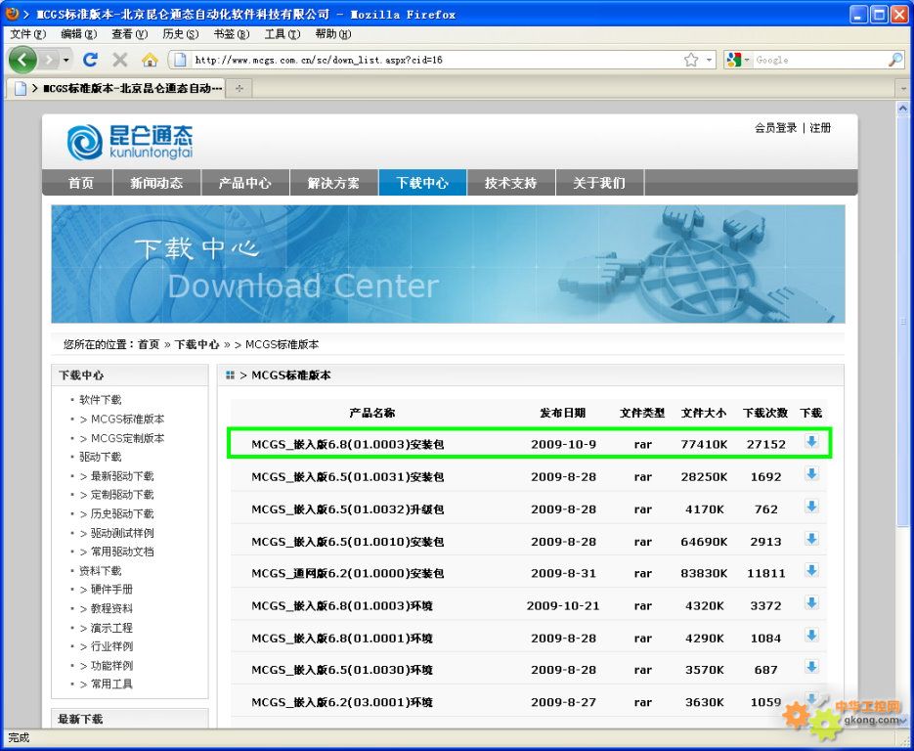
Task: Open the 历史 menu
Action: click(x=181, y=34)
